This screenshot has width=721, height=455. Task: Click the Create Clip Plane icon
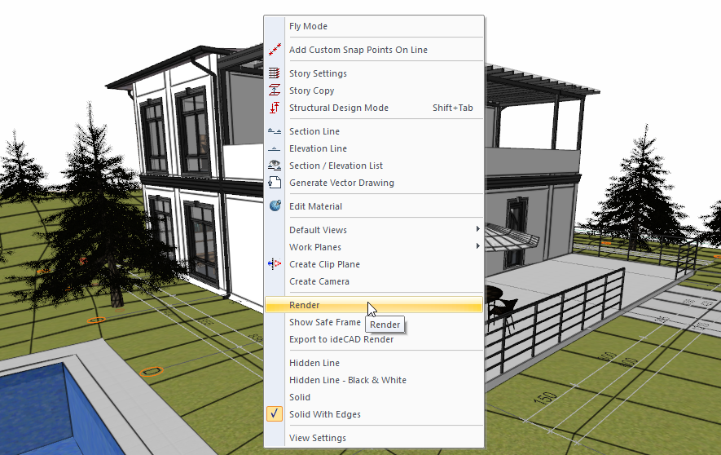tap(275, 264)
